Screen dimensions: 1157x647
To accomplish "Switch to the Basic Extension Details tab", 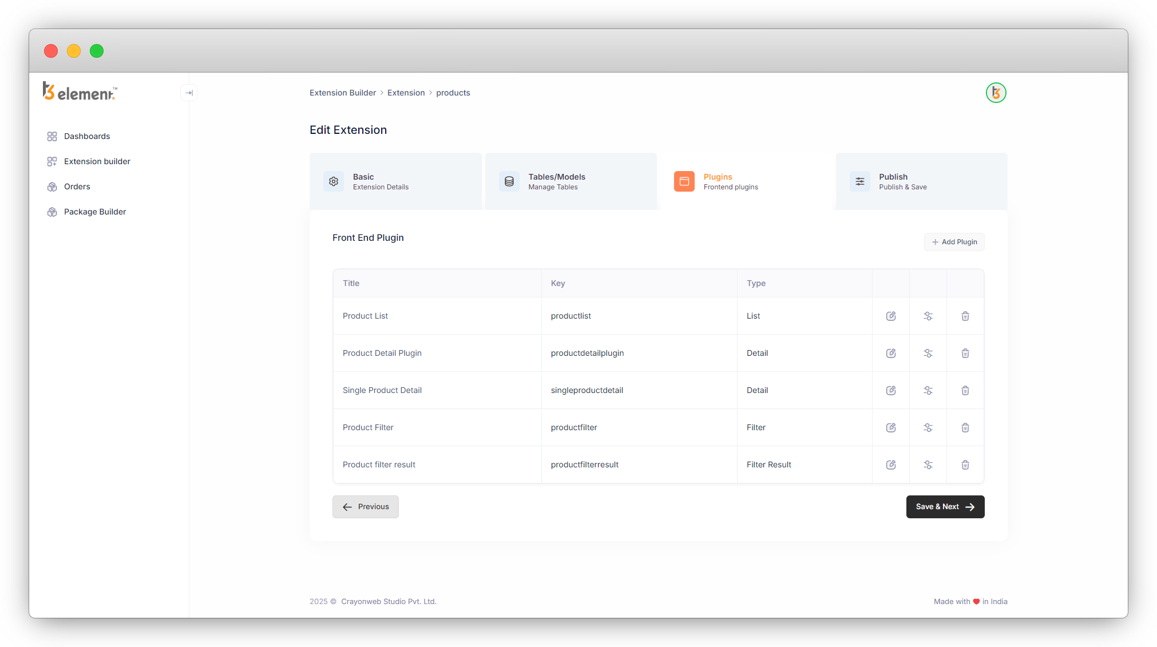I will pyautogui.click(x=395, y=181).
